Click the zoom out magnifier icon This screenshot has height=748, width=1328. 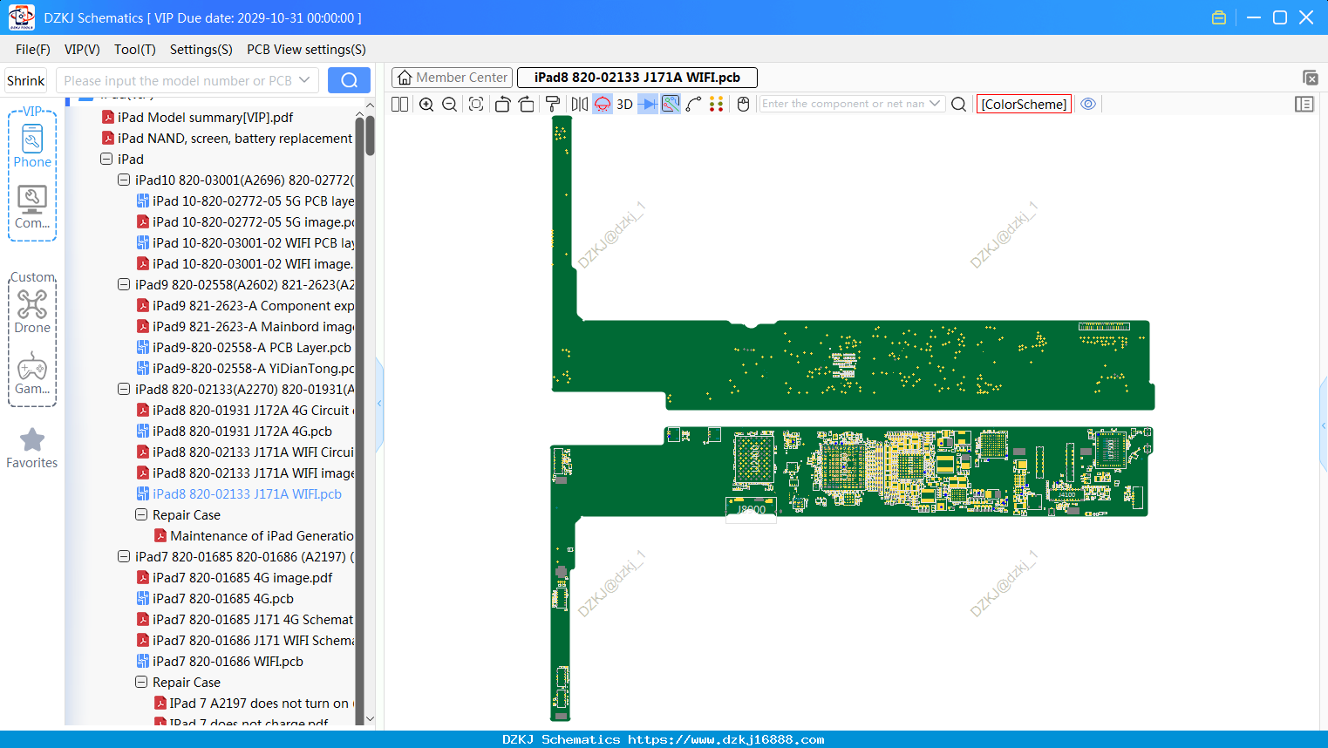450,104
